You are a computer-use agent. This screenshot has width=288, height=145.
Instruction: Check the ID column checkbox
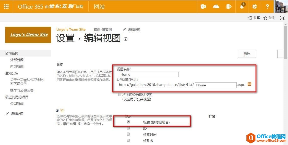click(128, 128)
